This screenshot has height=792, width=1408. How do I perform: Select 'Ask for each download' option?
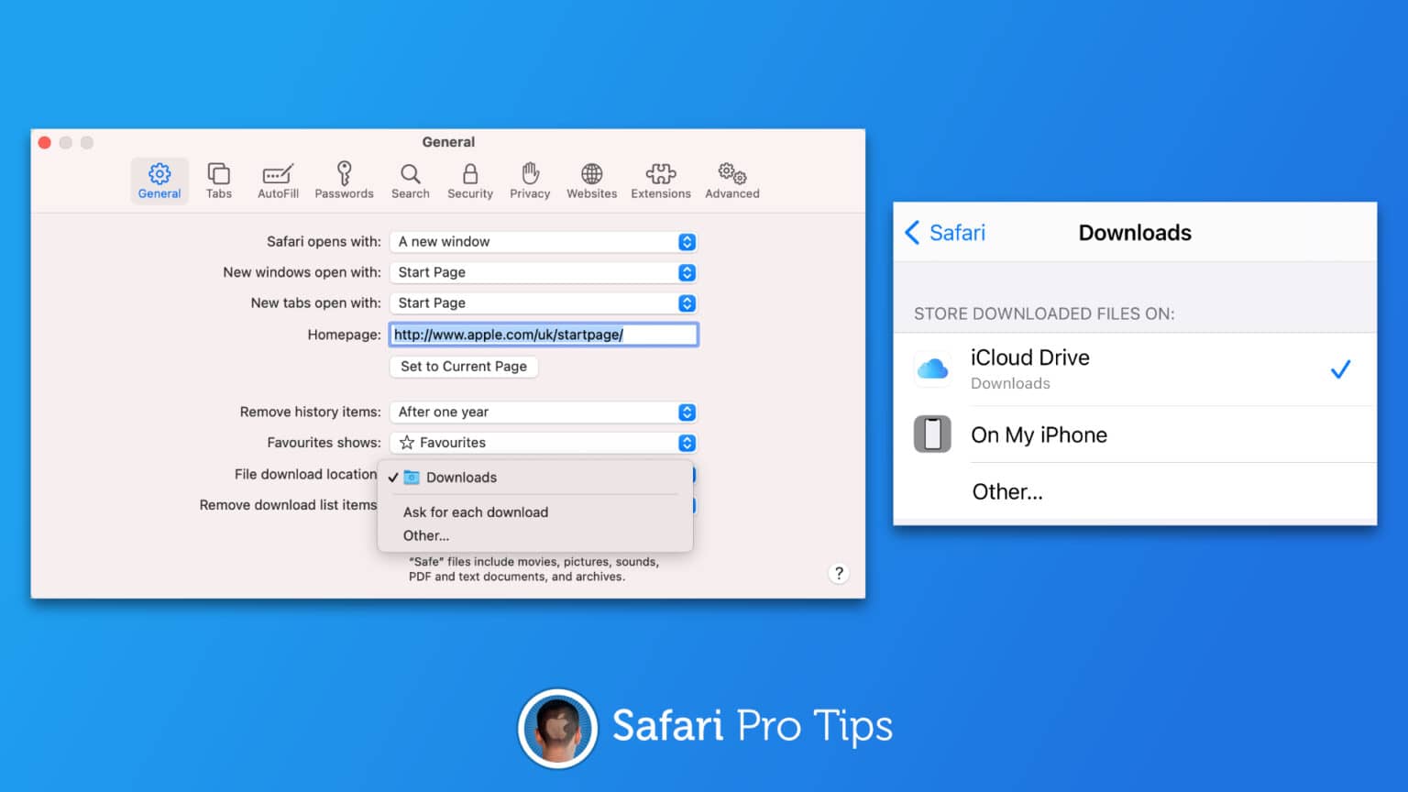535,512
